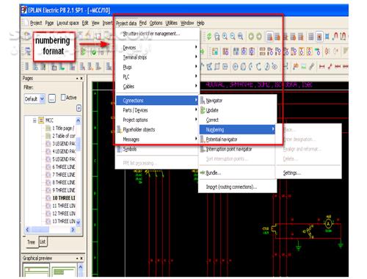Enable the Active filter checkbox
The image size is (367, 279).
tap(63, 97)
